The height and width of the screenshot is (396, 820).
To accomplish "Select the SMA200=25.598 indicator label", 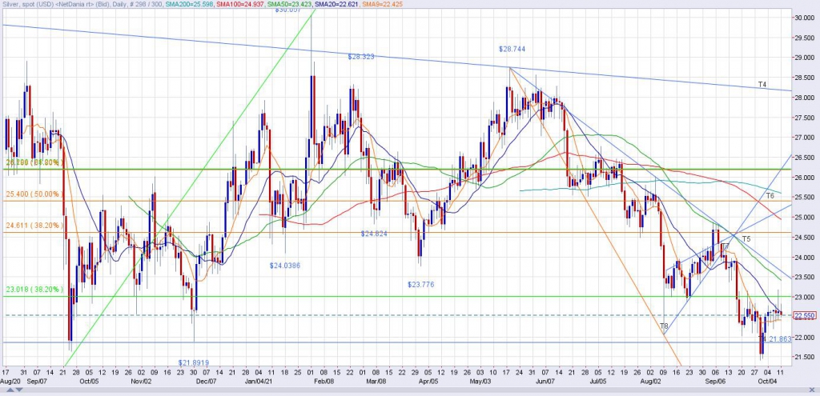I will [x=189, y=4].
